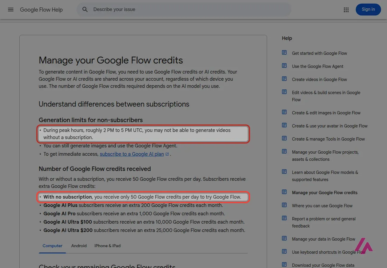The height and width of the screenshot is (268, 387).
Task: Click the article icon beside Manage your data
Action: click(284, 239)
